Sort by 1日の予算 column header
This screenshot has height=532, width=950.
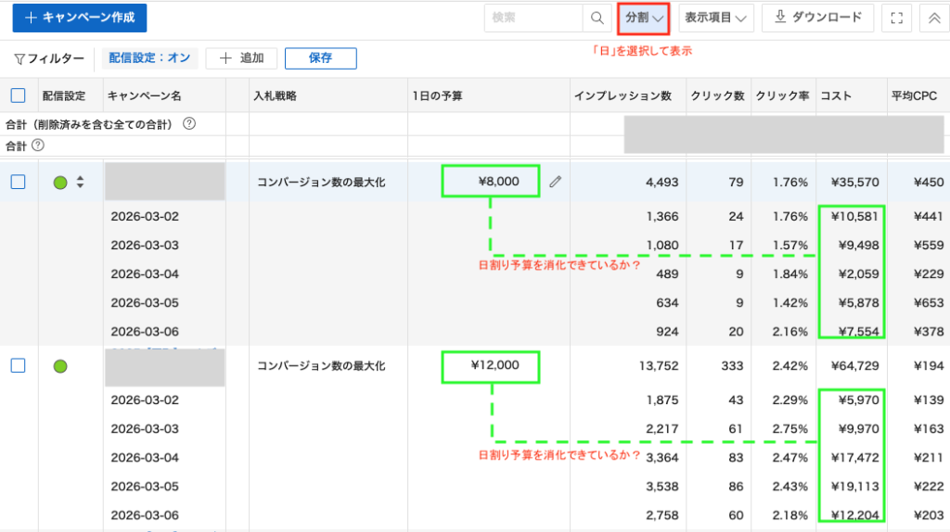[438, 95]
